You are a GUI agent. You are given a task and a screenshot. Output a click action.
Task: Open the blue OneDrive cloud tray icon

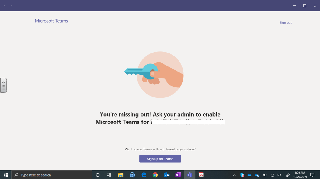click(x=249, y=175)
